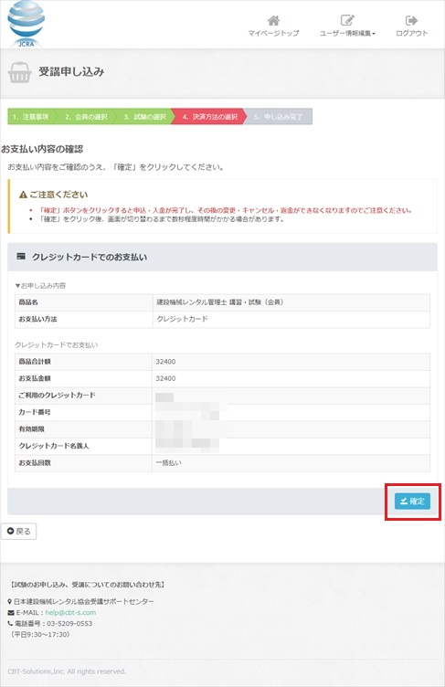Click step 5. 申し込み完了

278,117
